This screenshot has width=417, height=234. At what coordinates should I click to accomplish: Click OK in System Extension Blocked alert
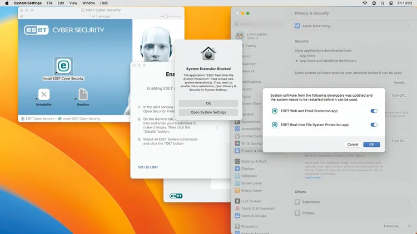(x=209, y=103)
